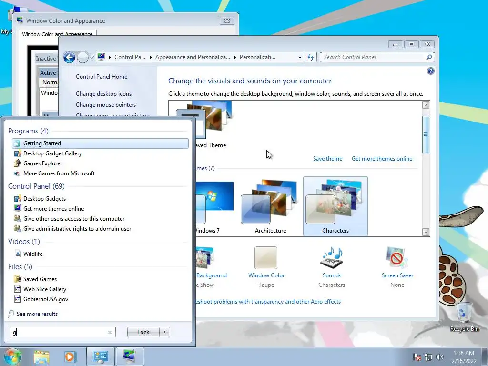Refresh the Control Panel address bar

coord(311,57)
